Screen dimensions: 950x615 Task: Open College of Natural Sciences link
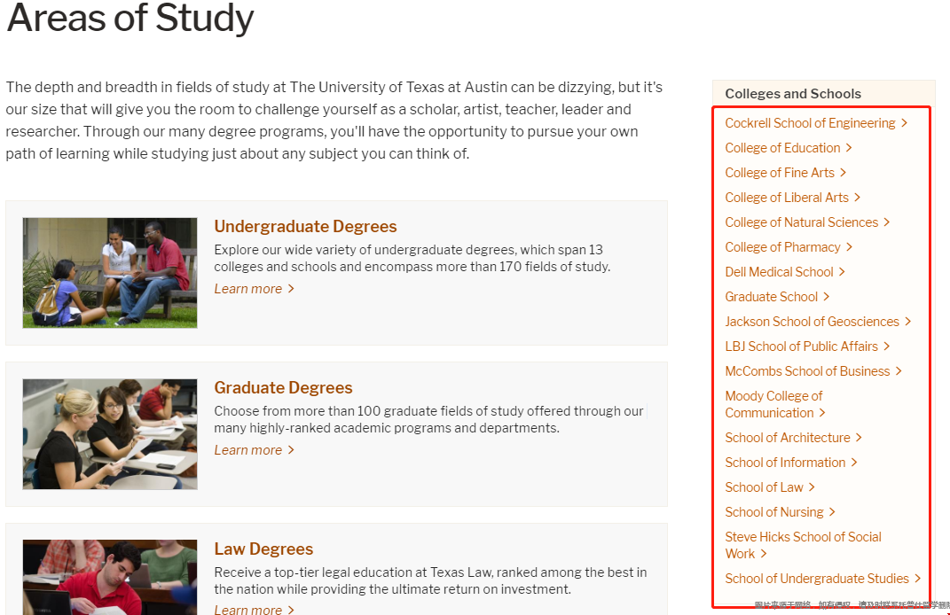(x=807, y=222)
